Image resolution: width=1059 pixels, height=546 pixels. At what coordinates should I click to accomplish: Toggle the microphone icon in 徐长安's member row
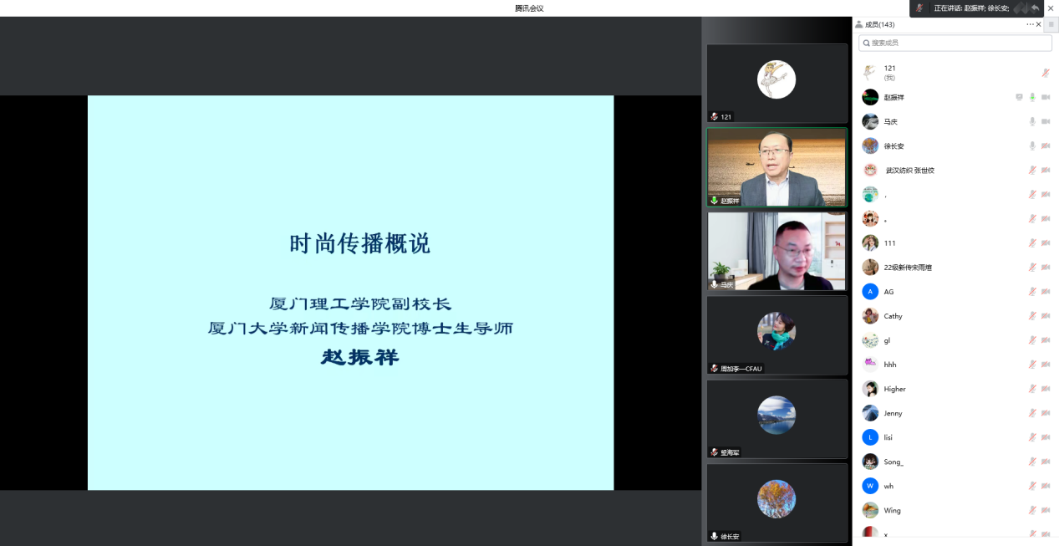click(1032, 145)
